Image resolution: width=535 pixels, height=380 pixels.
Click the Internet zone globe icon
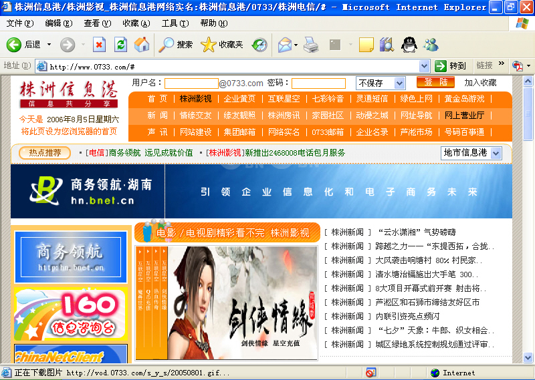pos(435,373)
